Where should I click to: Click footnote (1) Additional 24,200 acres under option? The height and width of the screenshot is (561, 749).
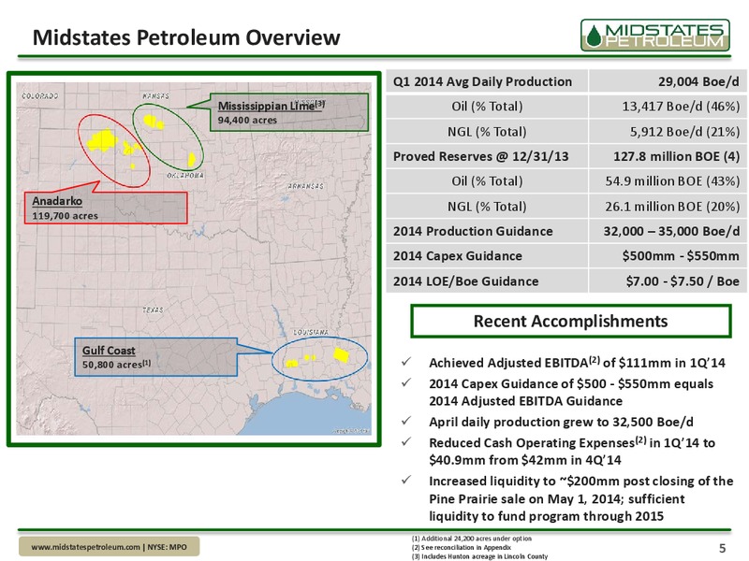(472, 539)
